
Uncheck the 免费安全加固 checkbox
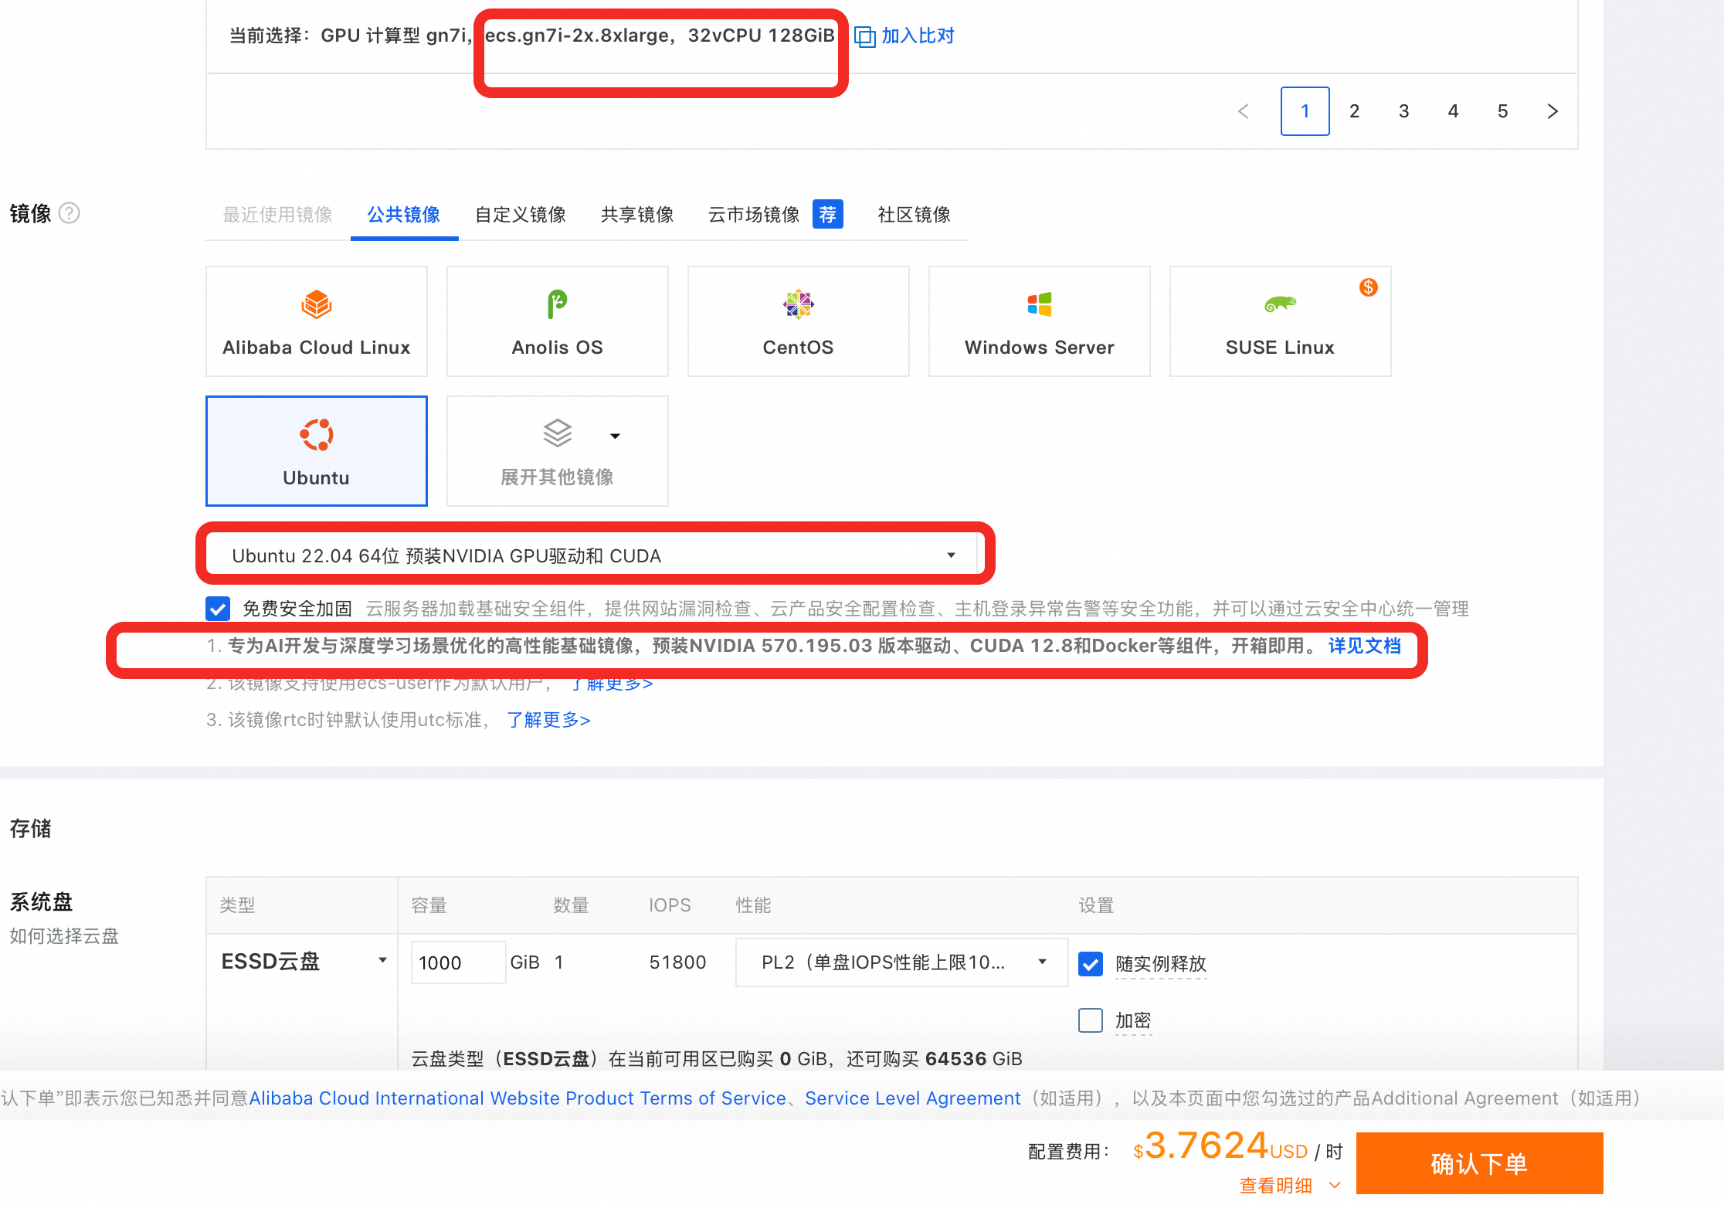tap(218, 609)
